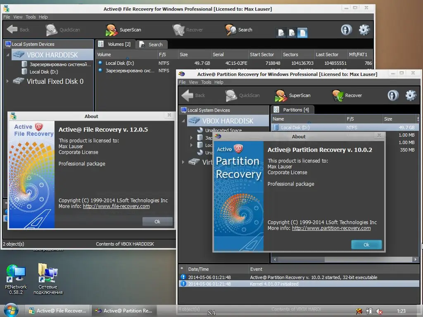The height and width of the screenshot is (317, 423).
Task: Select Local Disk (D:) row in Volumes list
Action: coord(234,63)
